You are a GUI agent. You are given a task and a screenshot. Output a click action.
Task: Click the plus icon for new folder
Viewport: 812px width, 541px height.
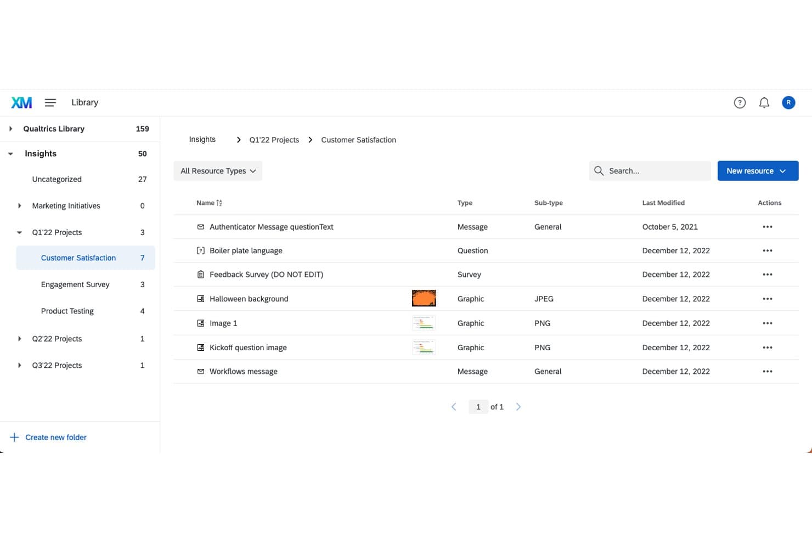pyautogui.click(x=14, y=437)
